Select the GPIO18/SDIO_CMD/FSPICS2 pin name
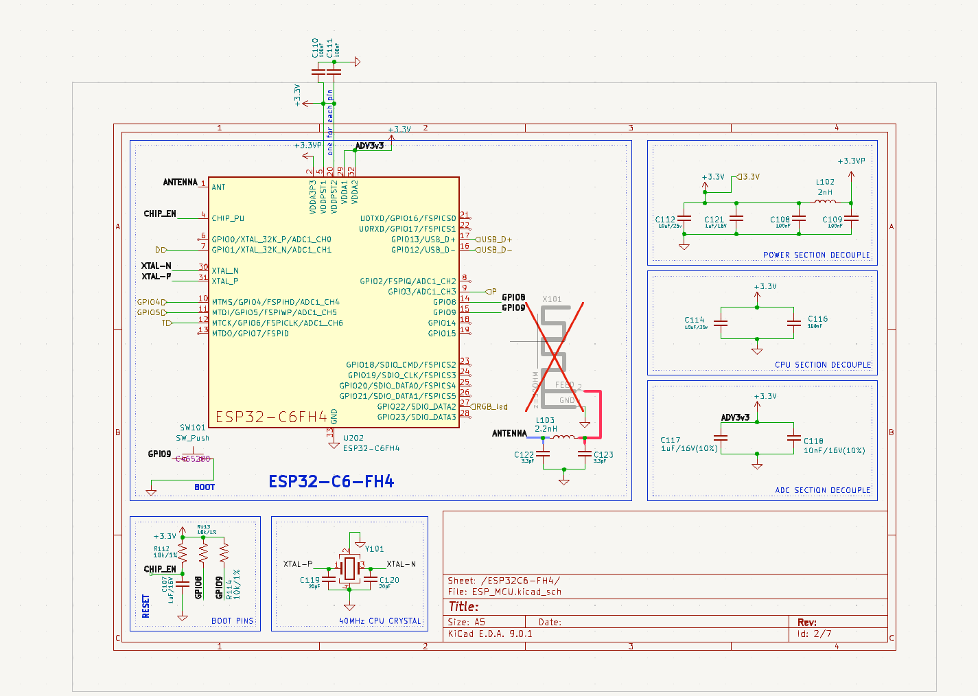978x696 pixels. pos(401,365)
